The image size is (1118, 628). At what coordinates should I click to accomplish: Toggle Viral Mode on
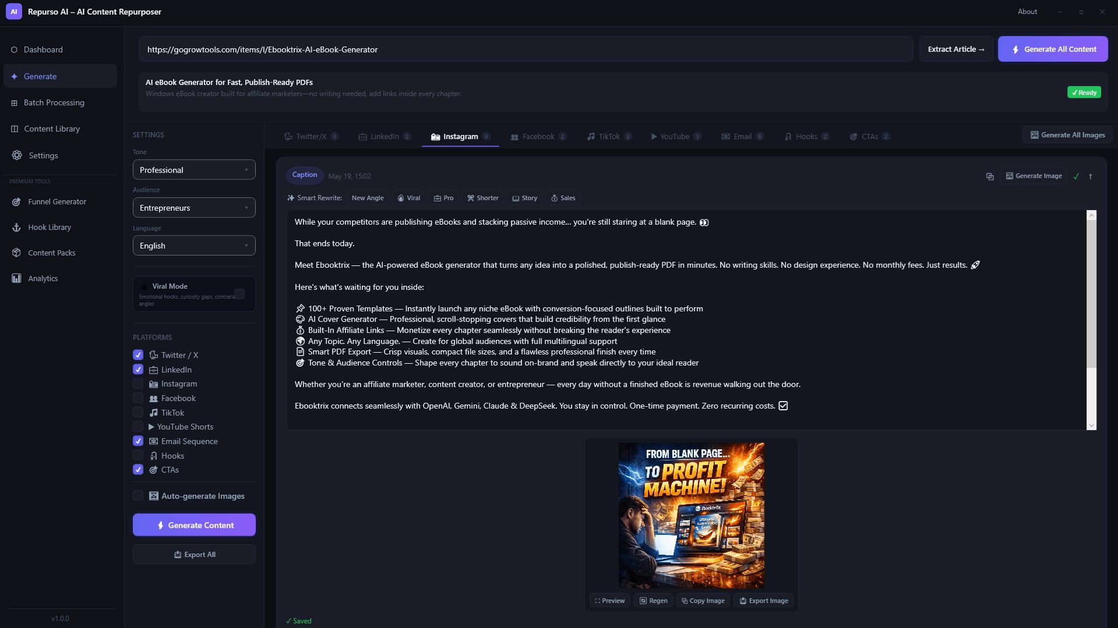click(239, 294)
